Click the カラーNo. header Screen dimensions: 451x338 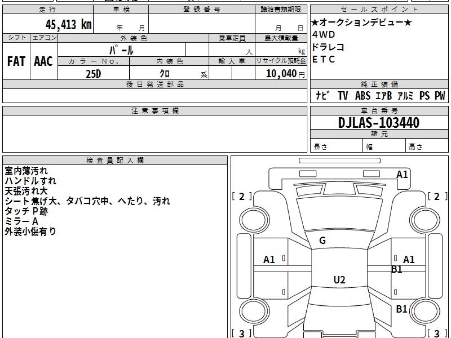(x=94, y=61)
